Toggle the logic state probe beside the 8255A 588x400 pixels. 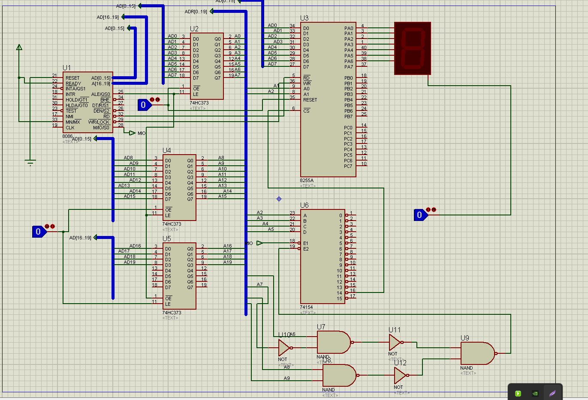coord(419,215)
